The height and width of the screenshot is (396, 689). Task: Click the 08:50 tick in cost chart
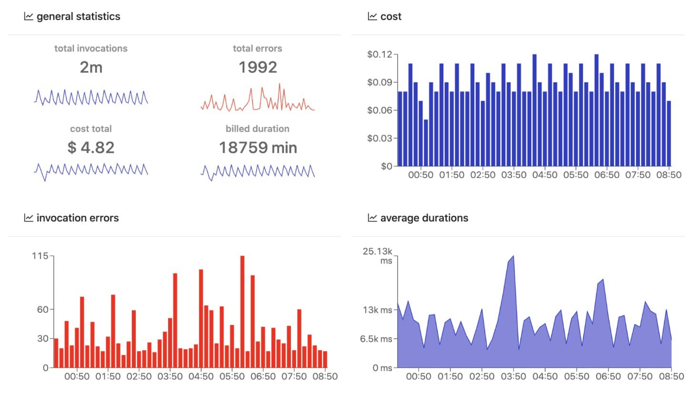[669, 175]
